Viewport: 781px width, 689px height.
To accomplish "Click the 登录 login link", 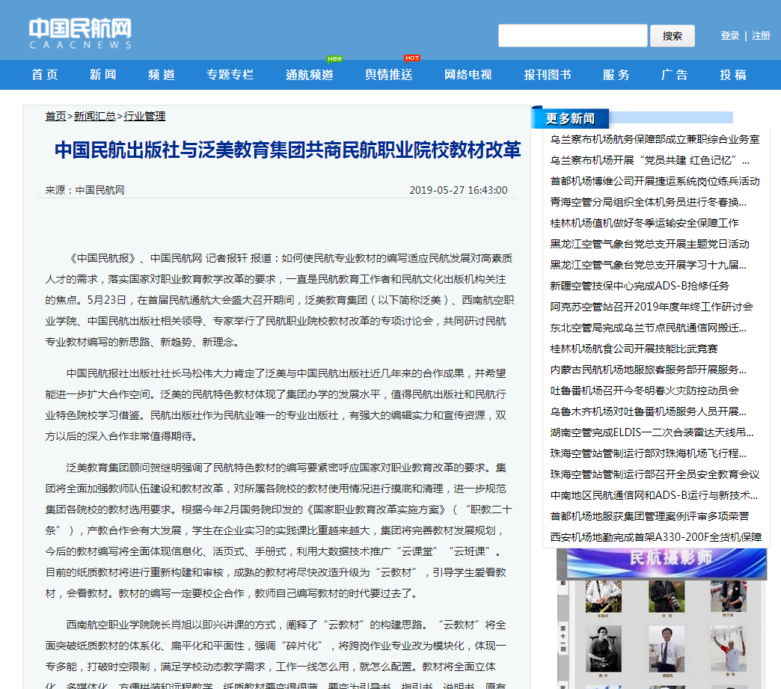I will click(729, 36).
